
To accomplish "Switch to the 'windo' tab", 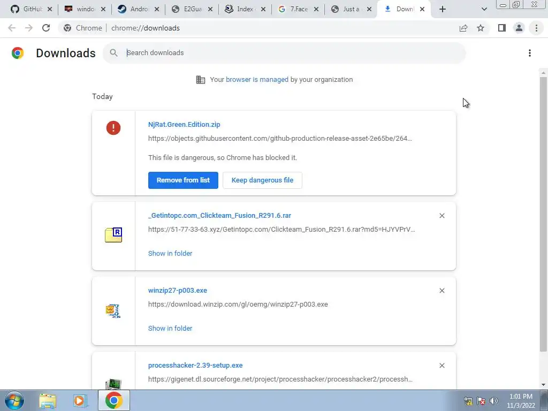I will coord(85,10).
